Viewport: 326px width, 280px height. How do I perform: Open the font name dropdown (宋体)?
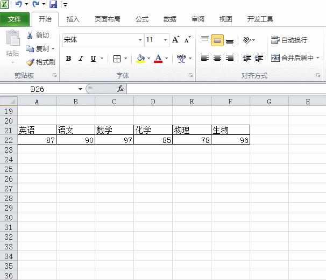[140, 40]
